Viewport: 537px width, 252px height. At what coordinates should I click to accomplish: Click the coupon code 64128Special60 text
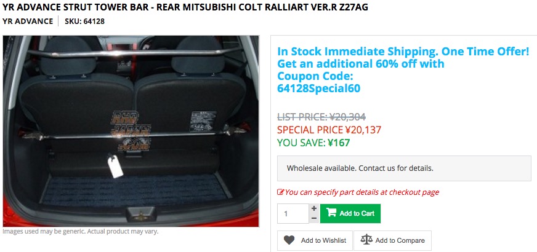pyautogui.click(x=318, y=89)
